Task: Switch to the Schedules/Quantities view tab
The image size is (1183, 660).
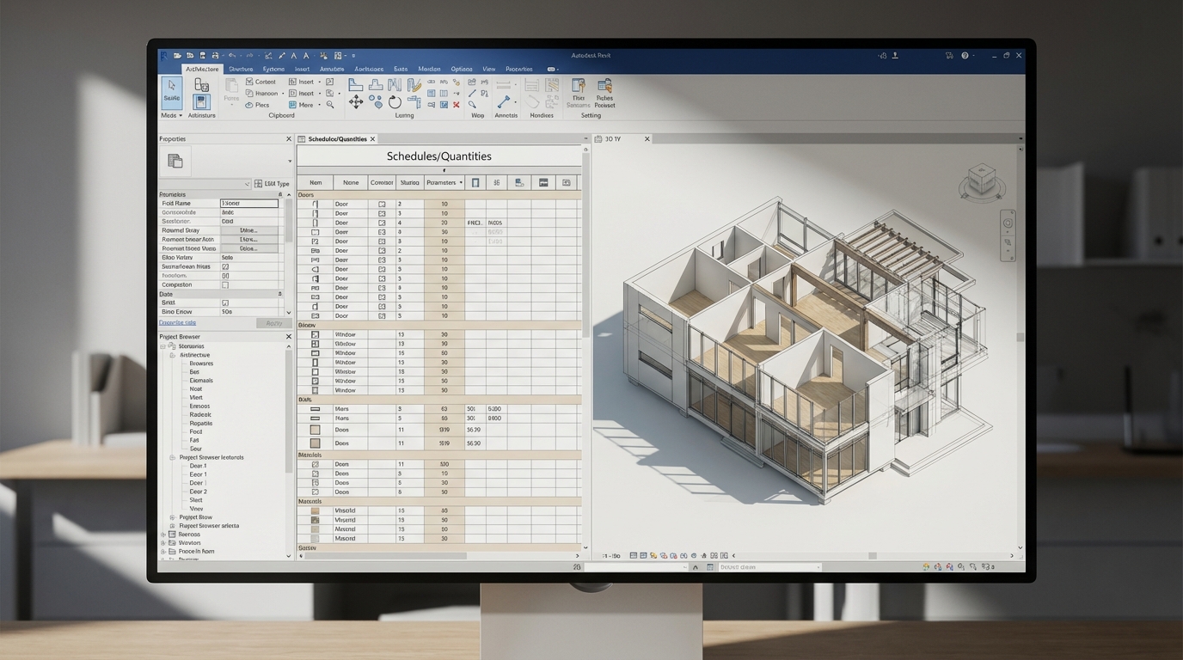Action: point(335,138)
